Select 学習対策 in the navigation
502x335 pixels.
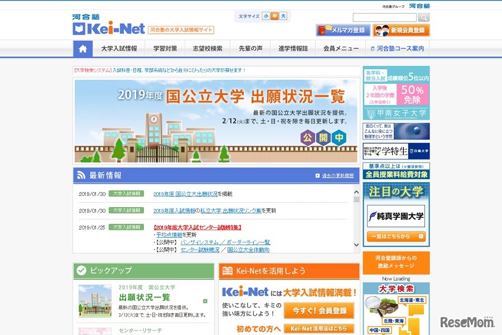click(x=165, y=49)
